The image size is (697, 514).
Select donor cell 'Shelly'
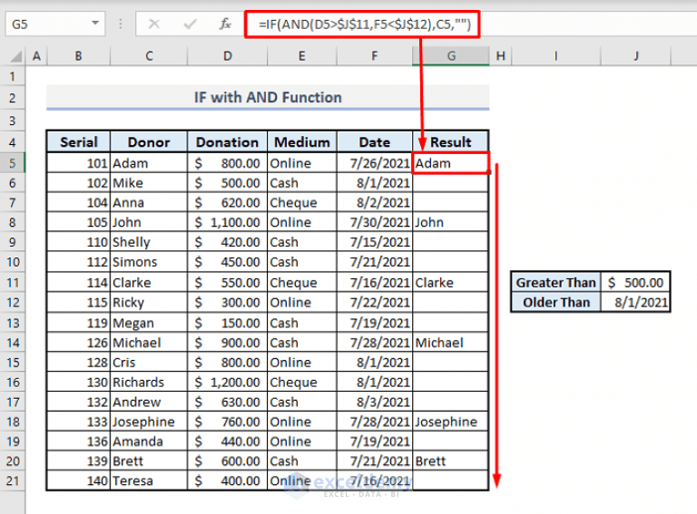pyautogui.click(x=149, y=242)
